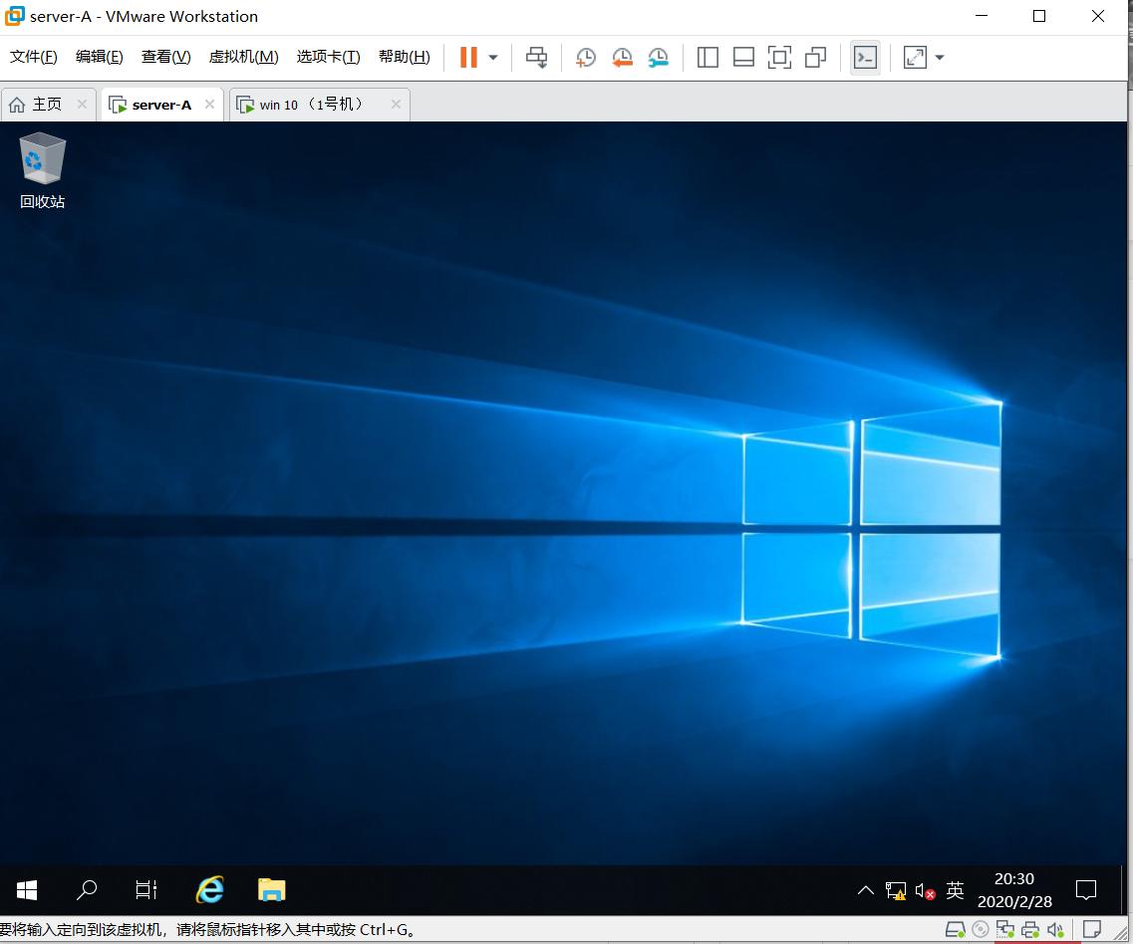Image resolution: width=1133 pixels, height=944 pixels.
Task: Click the virtual printer icon in status bar
Action: 1030,930
